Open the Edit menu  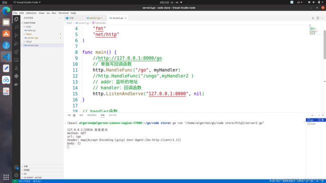click(22, 13)
